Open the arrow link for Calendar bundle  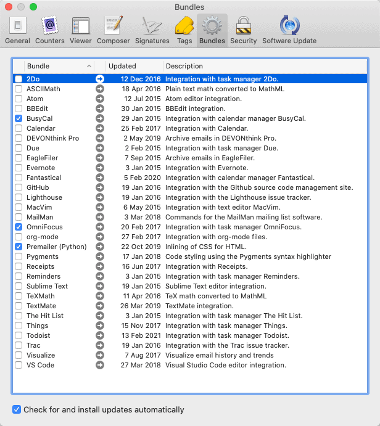(100, 128)
